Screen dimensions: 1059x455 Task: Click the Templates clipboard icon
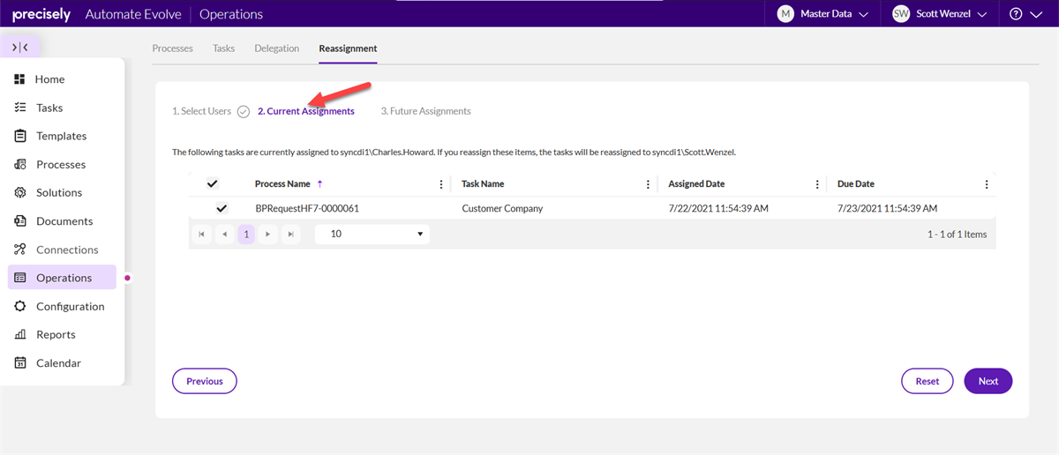[19, 136]
